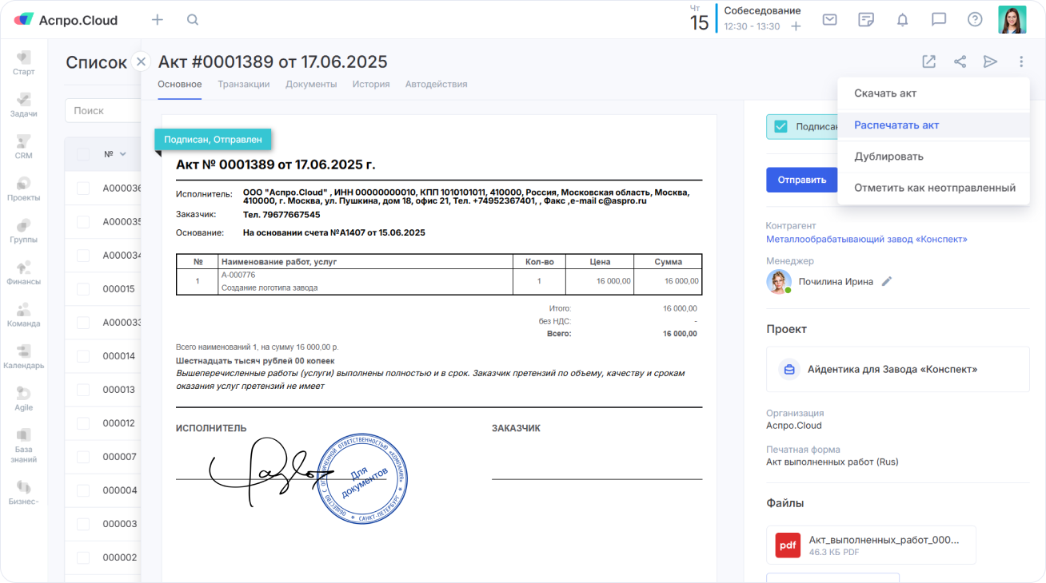This screenshot has width=1046, height=583.
Task: Tick the checkbox for row A000035
Action: (x=83, y=222)
